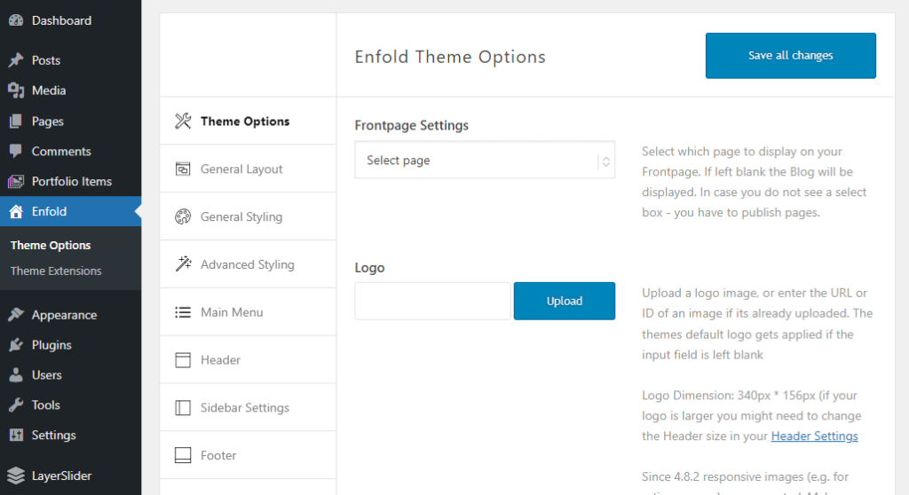Screen dimensions: 909x495
Task: Click the Enfold house icon
Action: [x=16, y=211]
